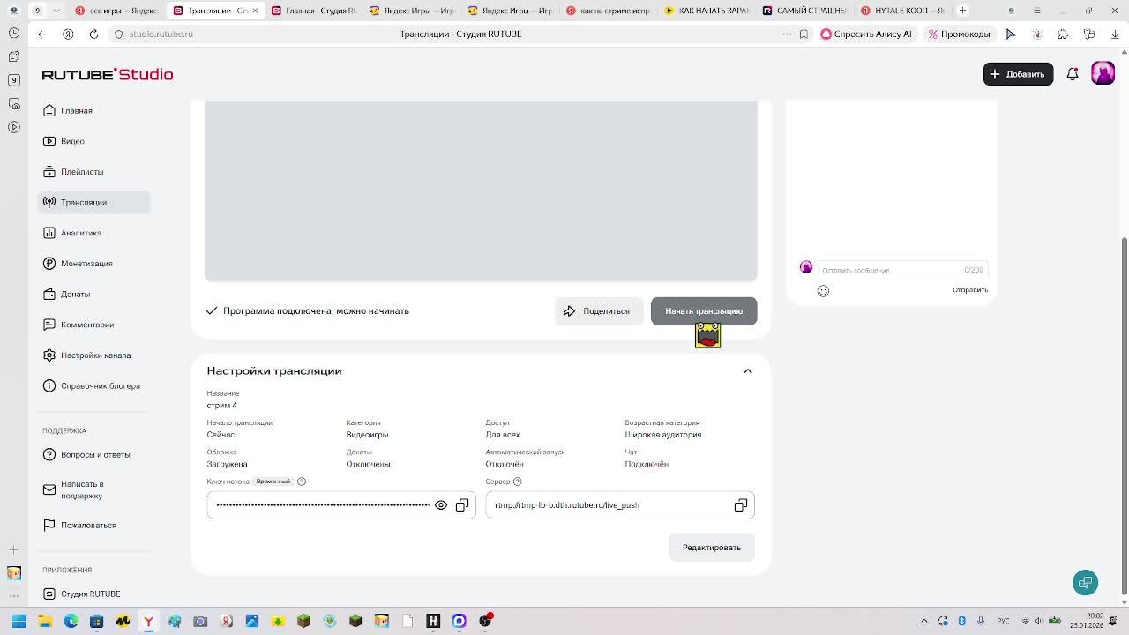Click the stream video preview area
Viewport: 1129px width, 635px height.
pyautogui.click(x=481, y=190)
